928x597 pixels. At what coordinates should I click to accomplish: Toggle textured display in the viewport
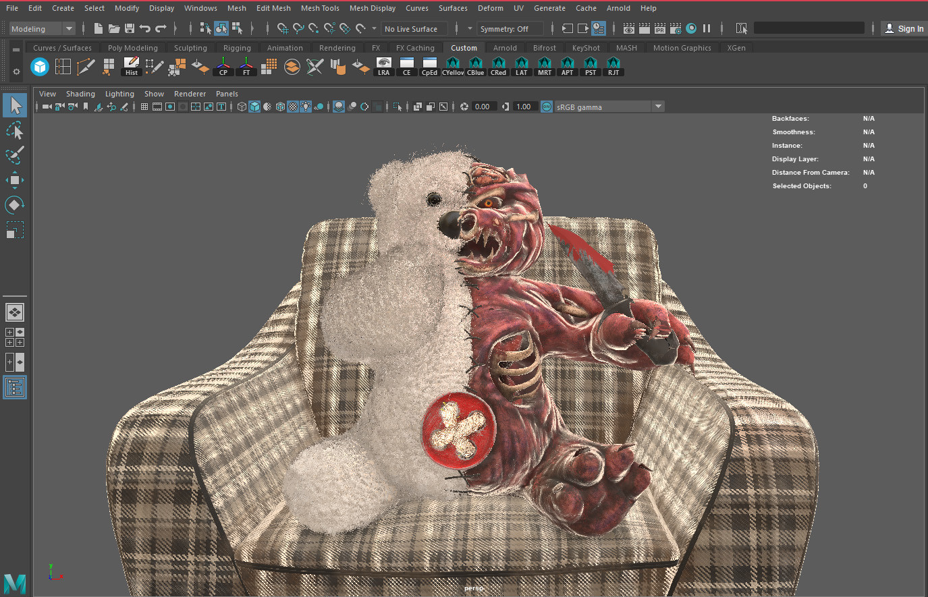point(292,107)
